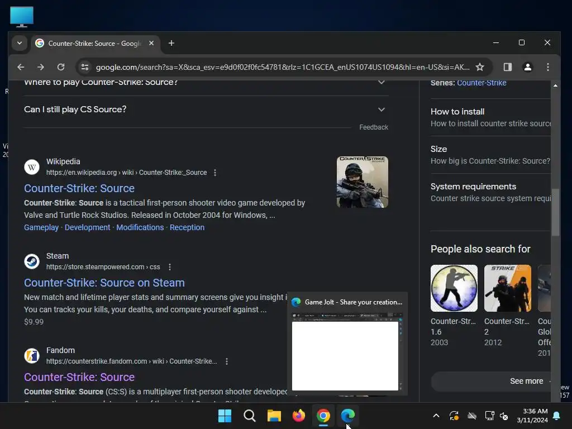Open the notification bell icon

pyautogui.click(x=557, y=416)
